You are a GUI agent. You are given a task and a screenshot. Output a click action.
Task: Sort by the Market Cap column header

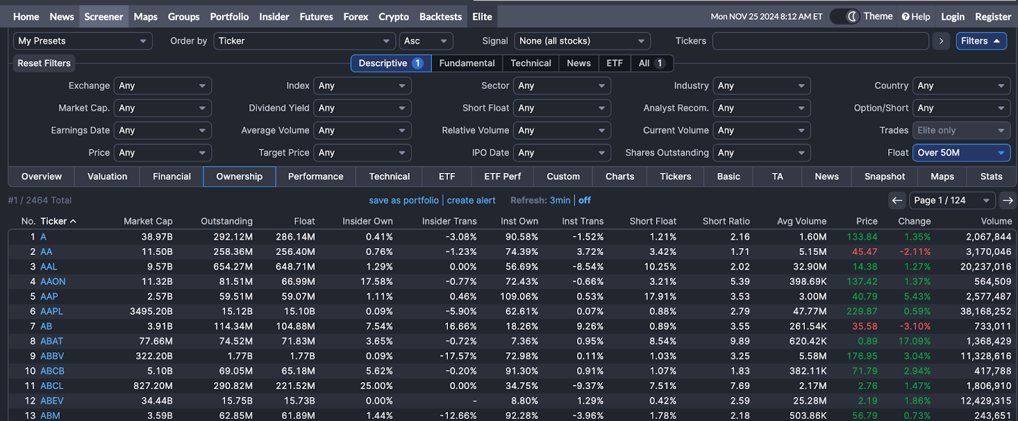148,221
